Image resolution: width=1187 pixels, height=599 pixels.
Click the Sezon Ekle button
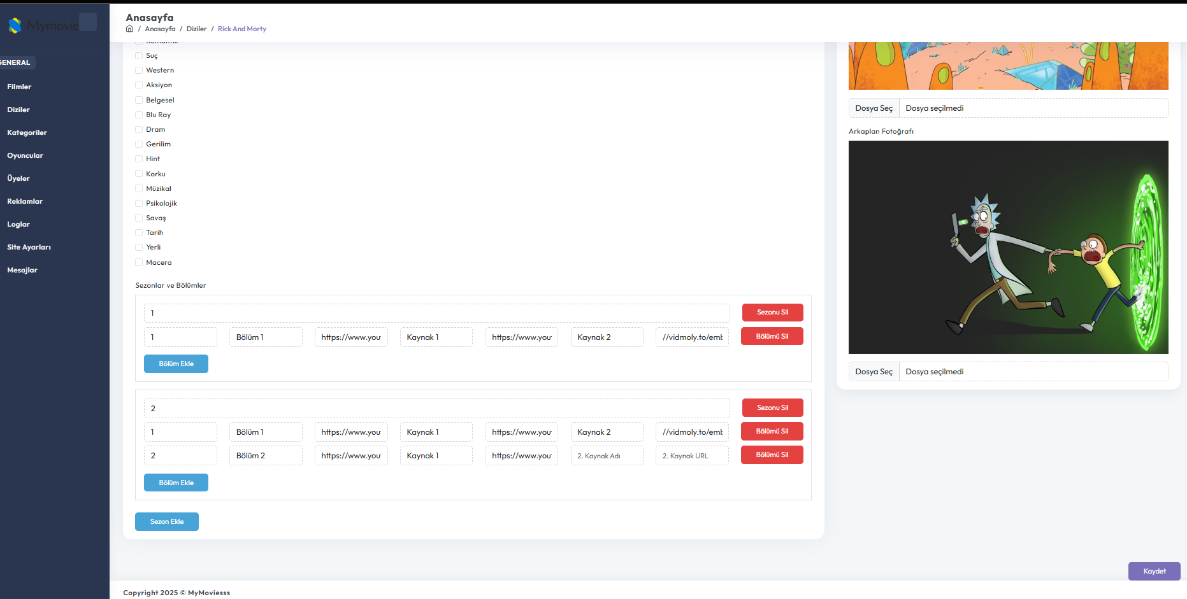167,521
